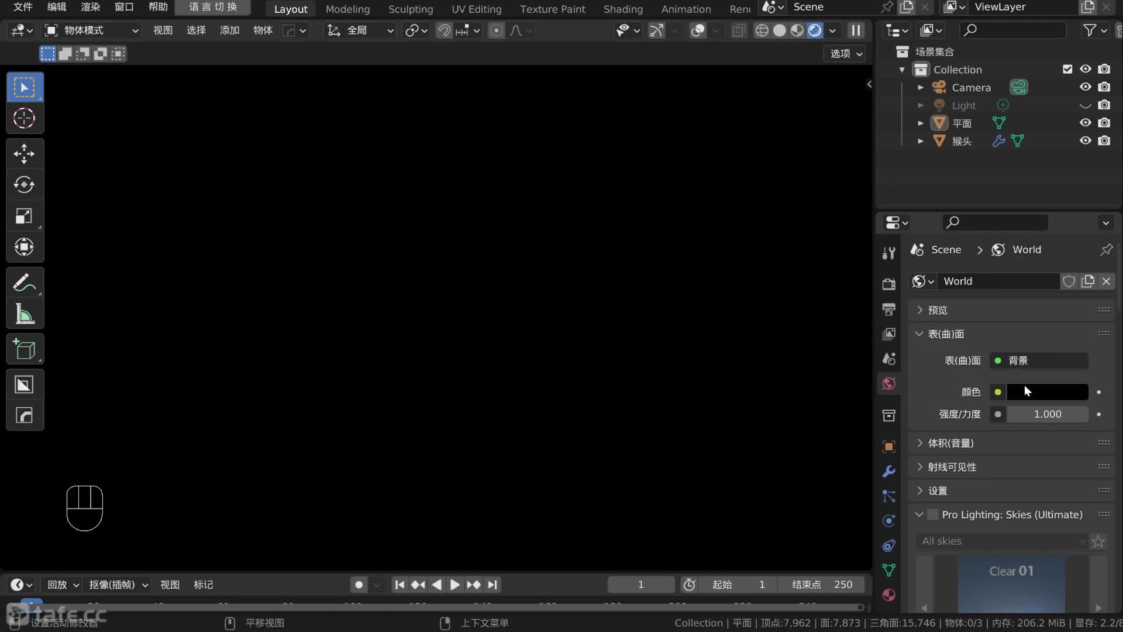Open the World properties tab

click(888, 384)
